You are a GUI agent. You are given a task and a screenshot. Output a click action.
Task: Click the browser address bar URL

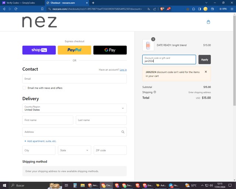(97, 9)
